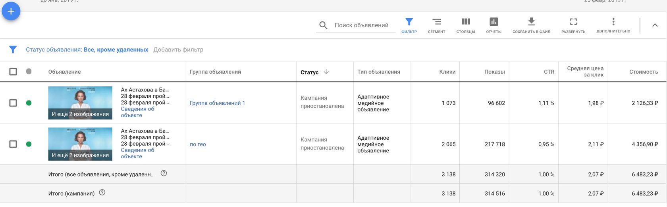The image size is (667, 207).
Task: Select checkbox for Группа объявлений 1 ad row
Action: 13,103
